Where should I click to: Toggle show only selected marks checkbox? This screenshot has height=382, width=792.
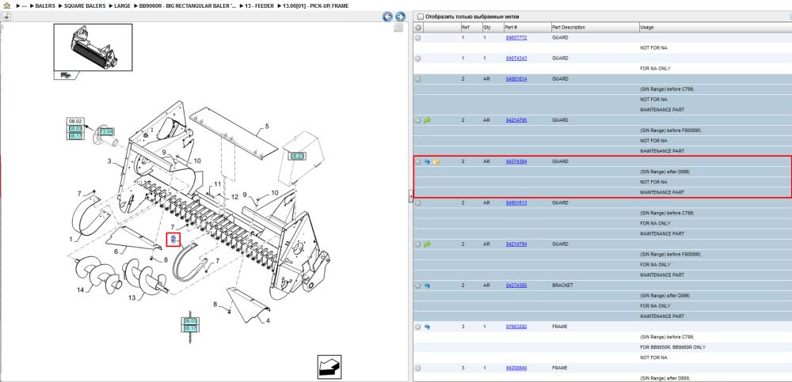click(x=420, y=17)
